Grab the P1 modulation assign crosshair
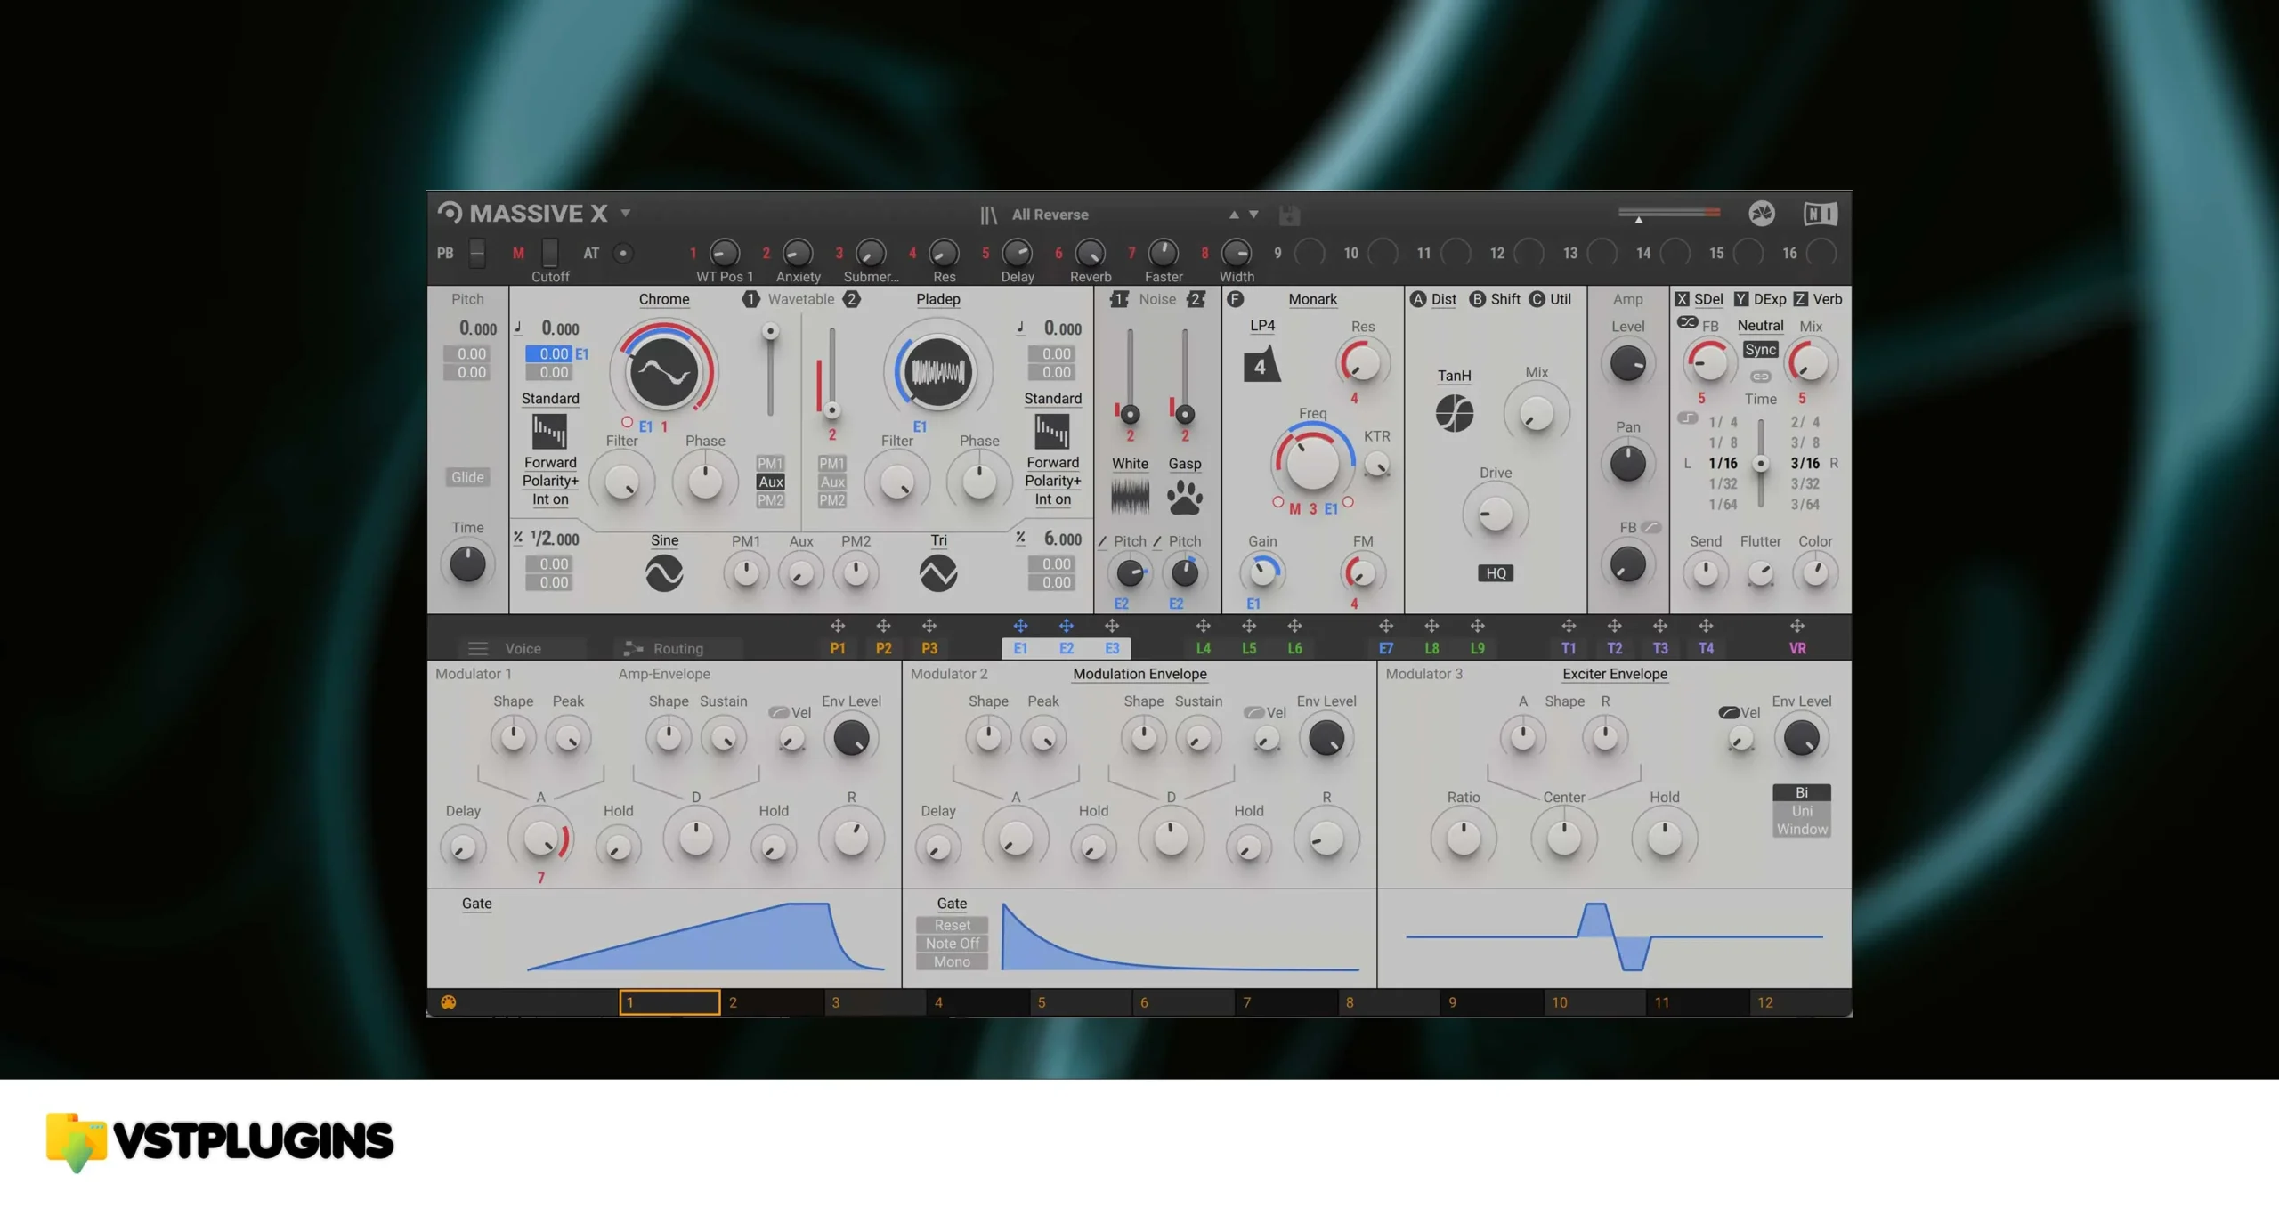 838,626
